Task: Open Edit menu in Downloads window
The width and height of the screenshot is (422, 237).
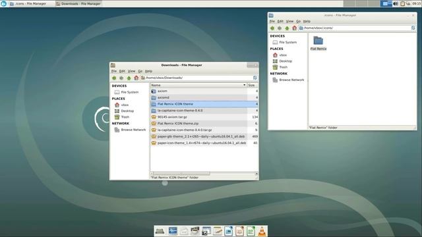Action: [122, 71]
